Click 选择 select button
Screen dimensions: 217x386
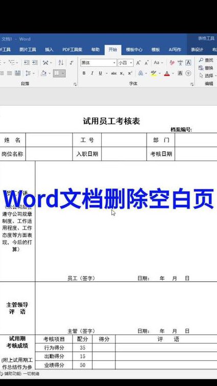click(207, 76)
